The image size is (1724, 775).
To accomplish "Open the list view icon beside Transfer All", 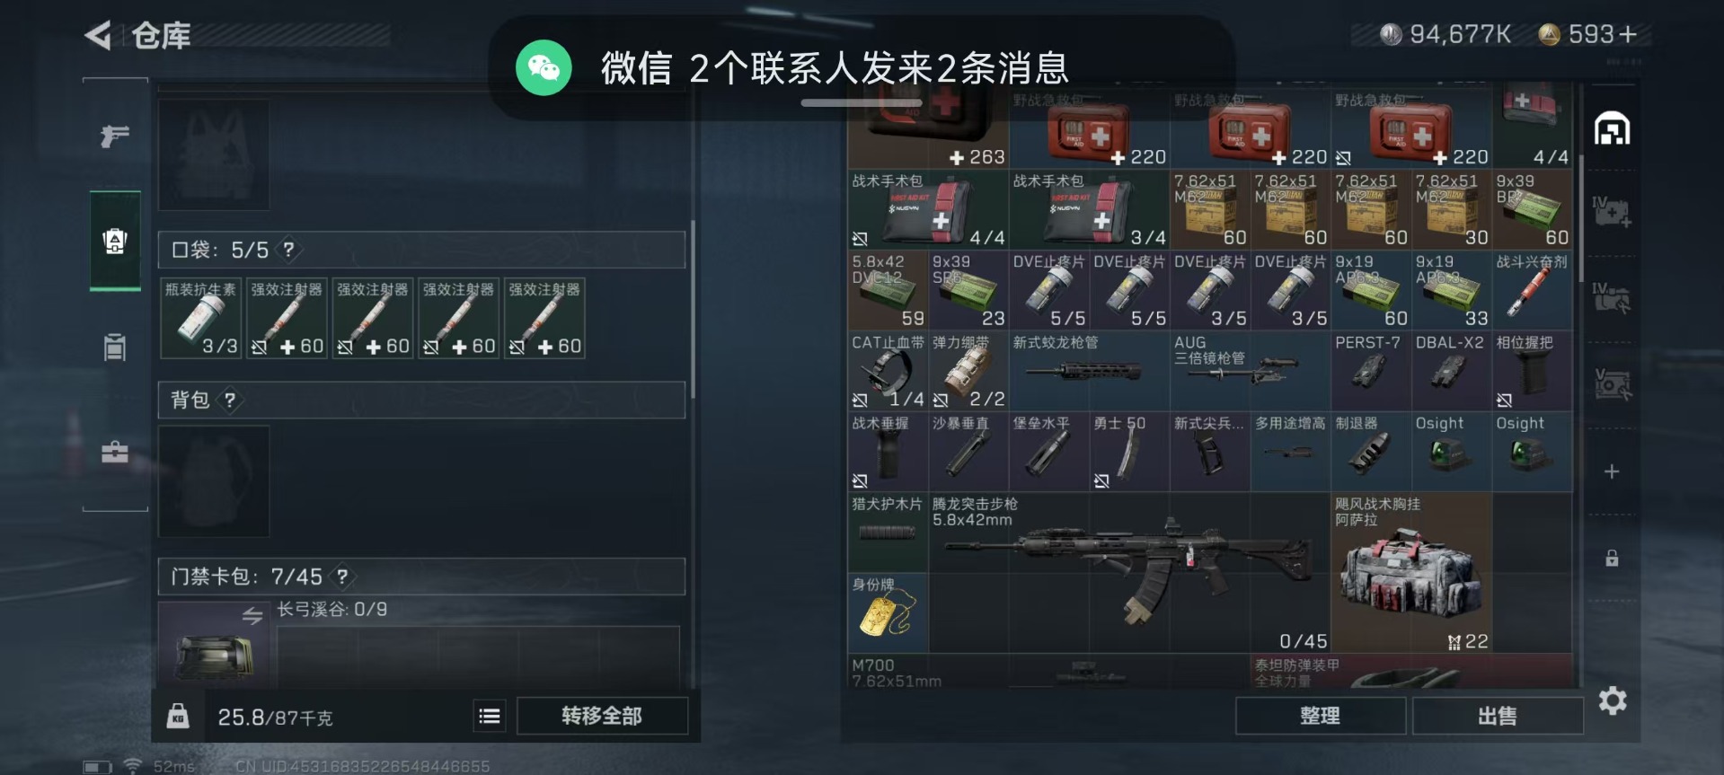I will tap(490, 716).
